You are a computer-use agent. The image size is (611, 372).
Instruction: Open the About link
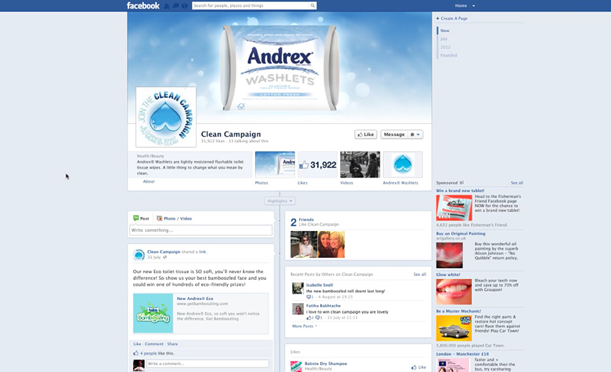coord(148,181)
